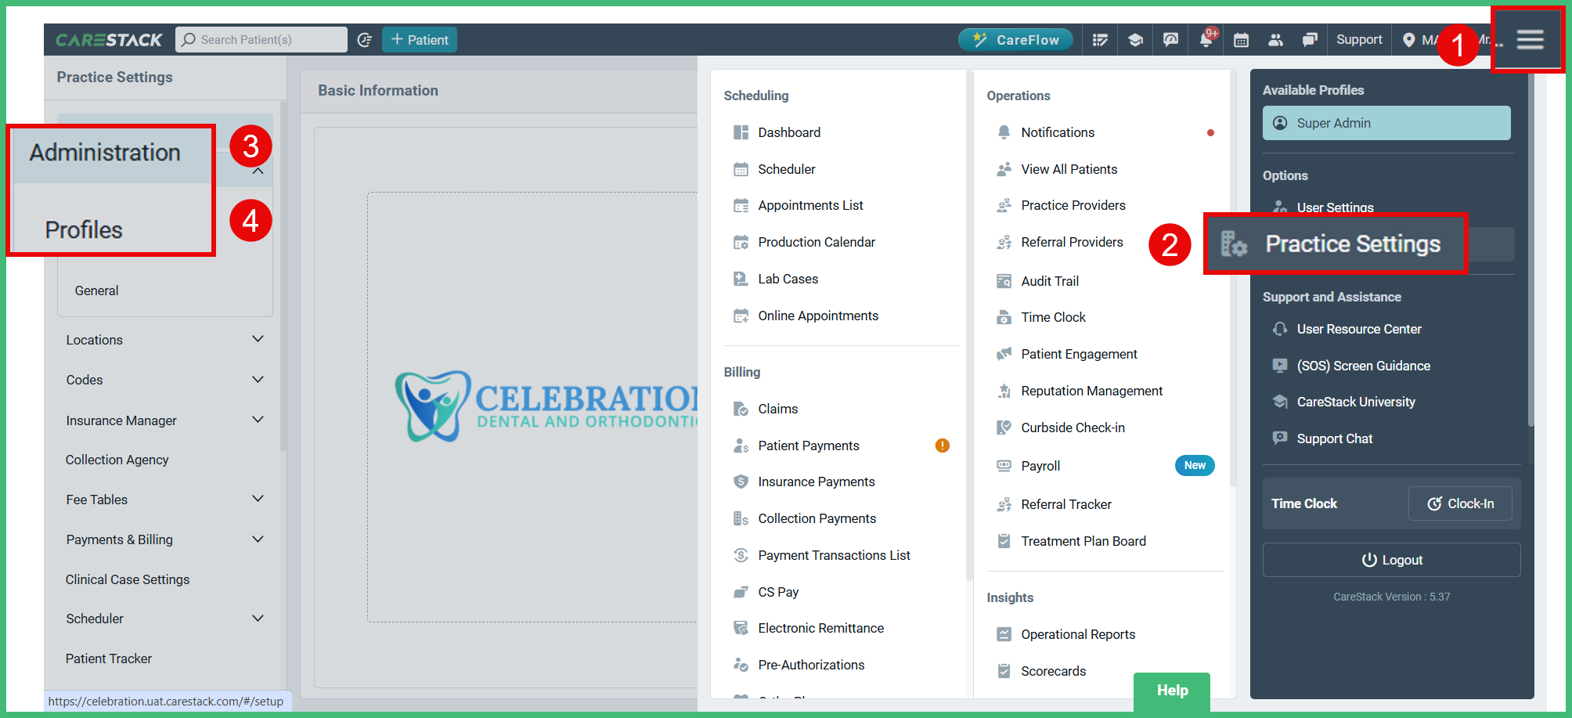Click the feedback gauge speech-bubble icon
The image size is (1572, 718).
point(1170,39)
